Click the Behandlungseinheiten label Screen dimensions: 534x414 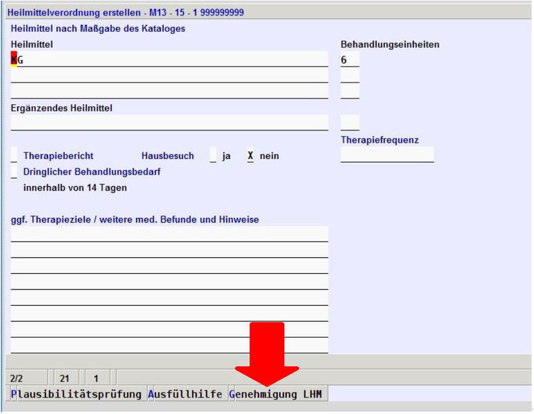coord(390,44)
